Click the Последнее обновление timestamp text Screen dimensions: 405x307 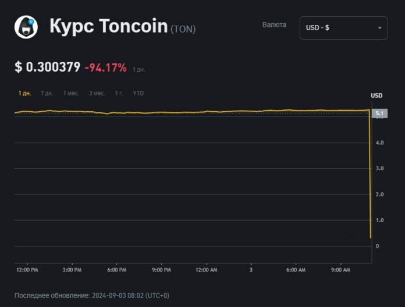click(91, 295)
